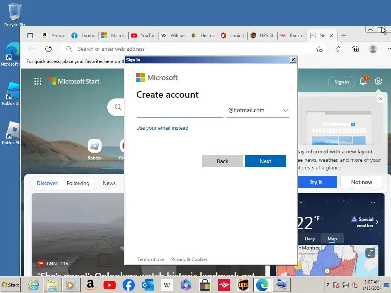Screen dimensions: 391x293
Task: Click the tab actions menu icon
Action: [x=30, y=35]
